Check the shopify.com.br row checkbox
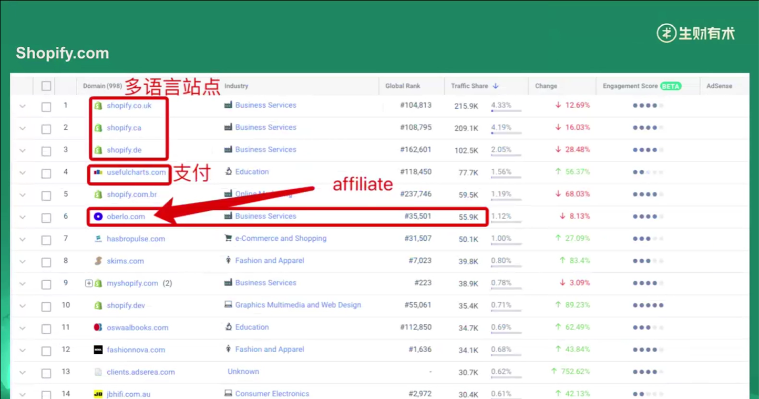The height and width of the screenshot is (399, 759). click(46, 196)
